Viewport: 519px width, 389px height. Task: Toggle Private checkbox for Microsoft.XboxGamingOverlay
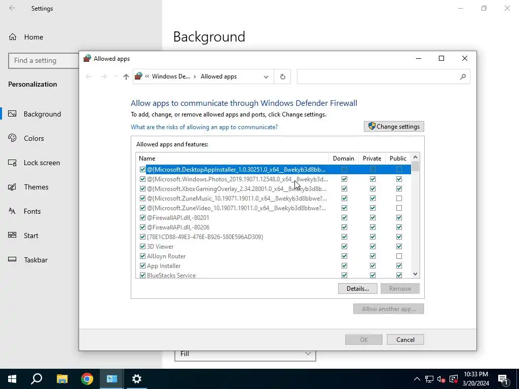click(373, 189)
